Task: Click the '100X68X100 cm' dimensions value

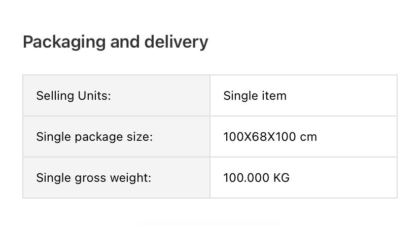Action: click(270, 137)
